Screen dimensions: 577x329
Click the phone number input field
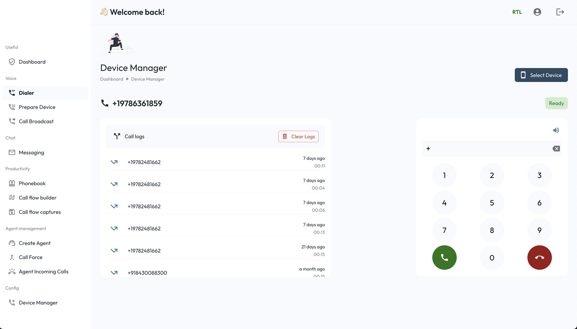[x=489, y=149]
